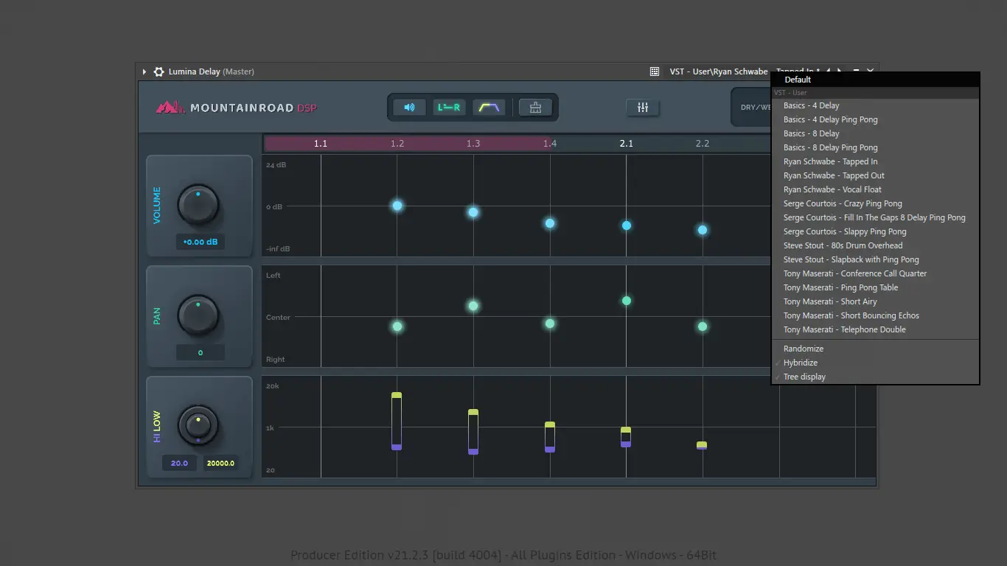Load the Basics - 4 Delay preset
The image size is (1007, 566).
click(875, 105)
